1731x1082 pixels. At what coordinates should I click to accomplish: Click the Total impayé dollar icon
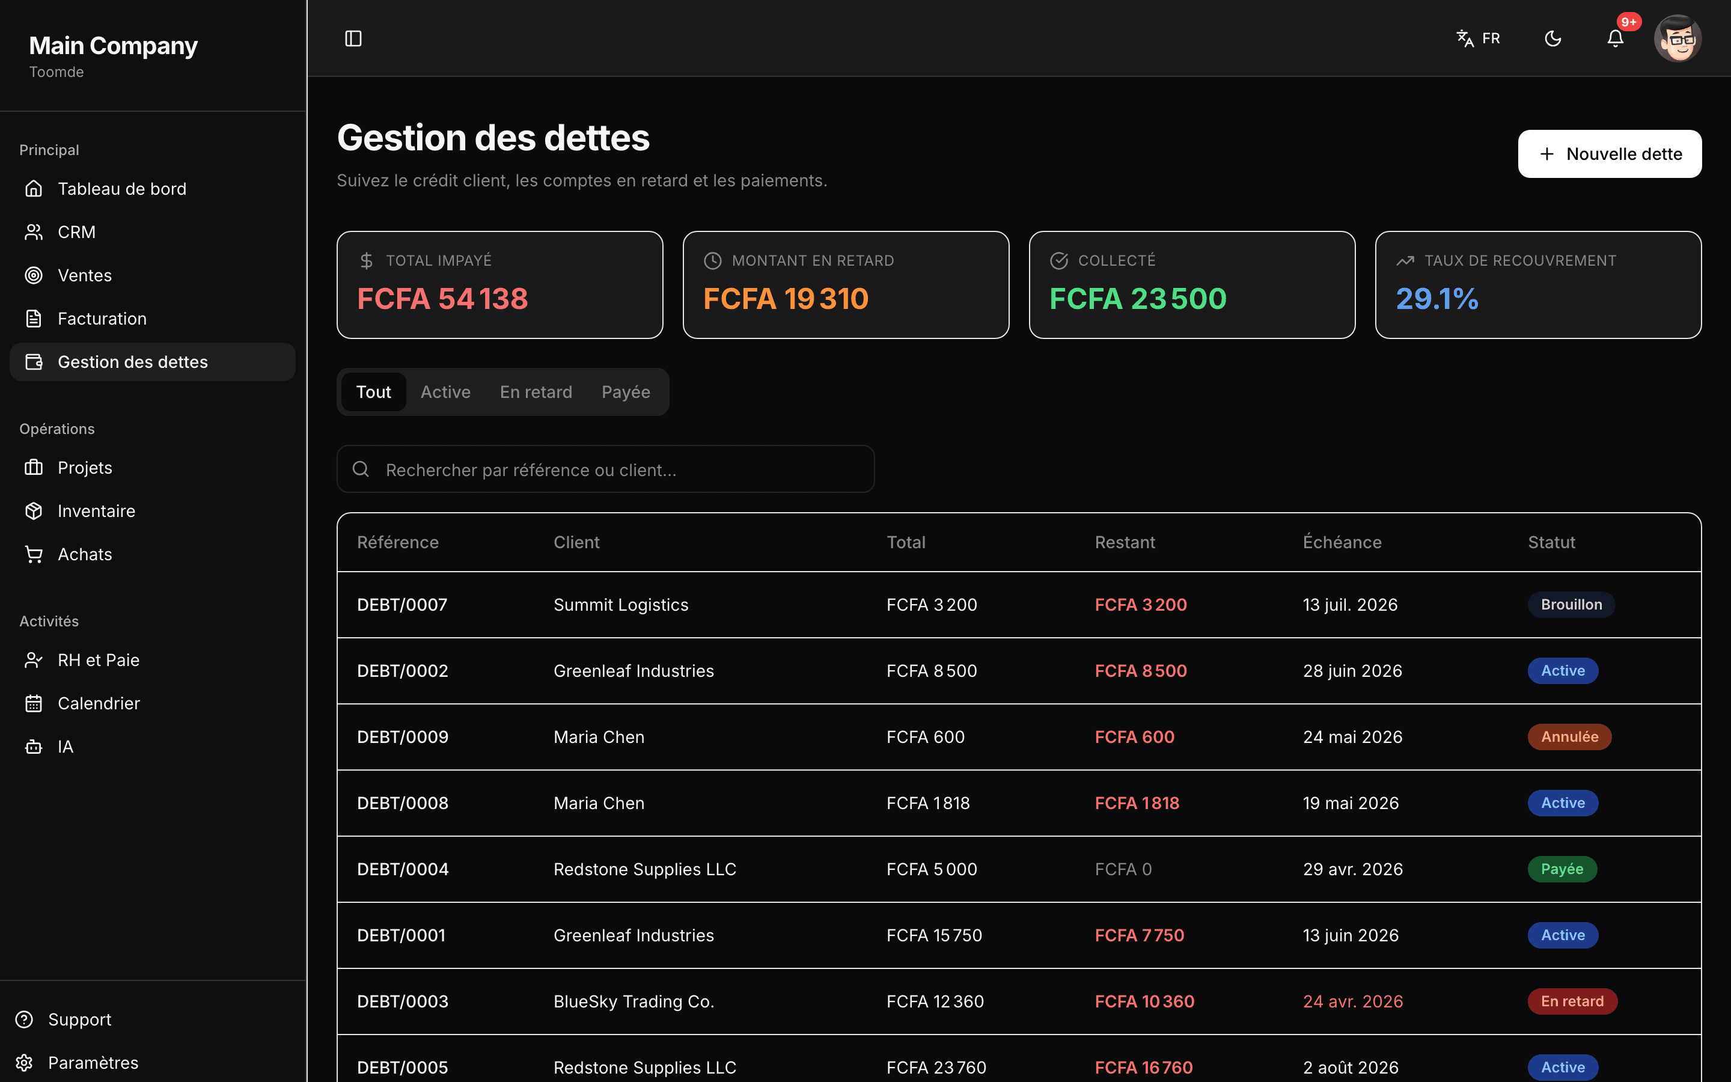366,261
